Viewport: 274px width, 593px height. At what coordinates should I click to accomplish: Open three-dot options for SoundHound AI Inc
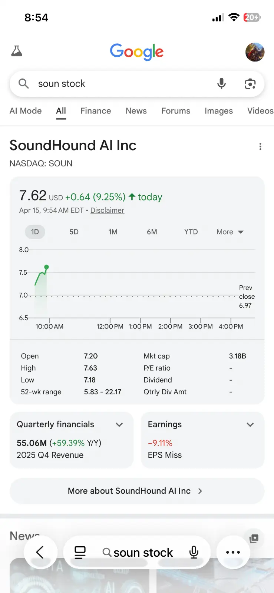click(260, 147)
